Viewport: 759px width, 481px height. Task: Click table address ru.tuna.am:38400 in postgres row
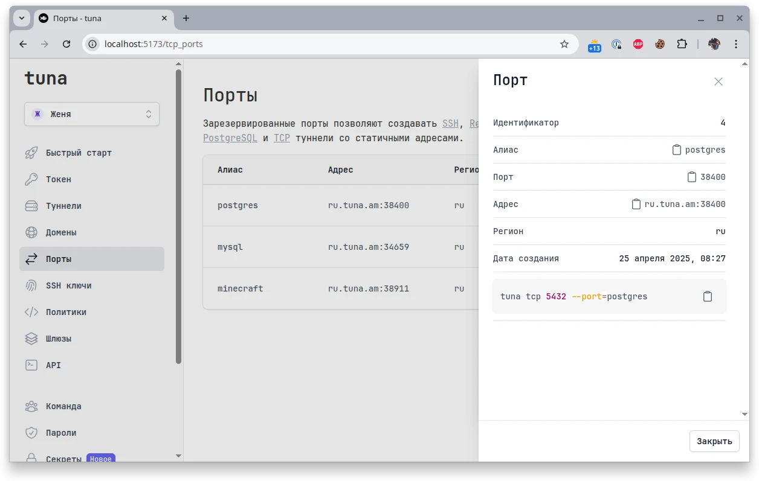(x=369, y=205)
